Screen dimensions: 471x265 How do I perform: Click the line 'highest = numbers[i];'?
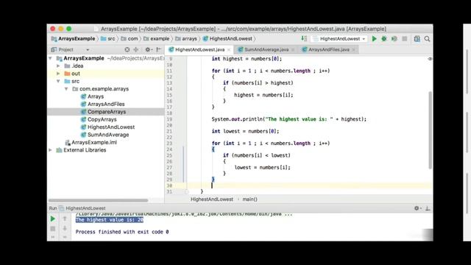point(263,95)
